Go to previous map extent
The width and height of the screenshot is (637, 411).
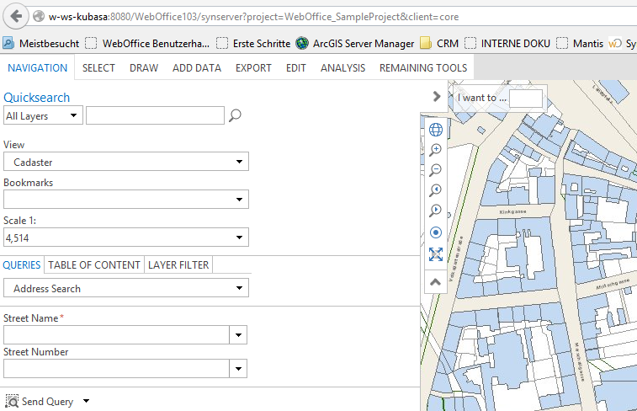click(x=435, y=191)
